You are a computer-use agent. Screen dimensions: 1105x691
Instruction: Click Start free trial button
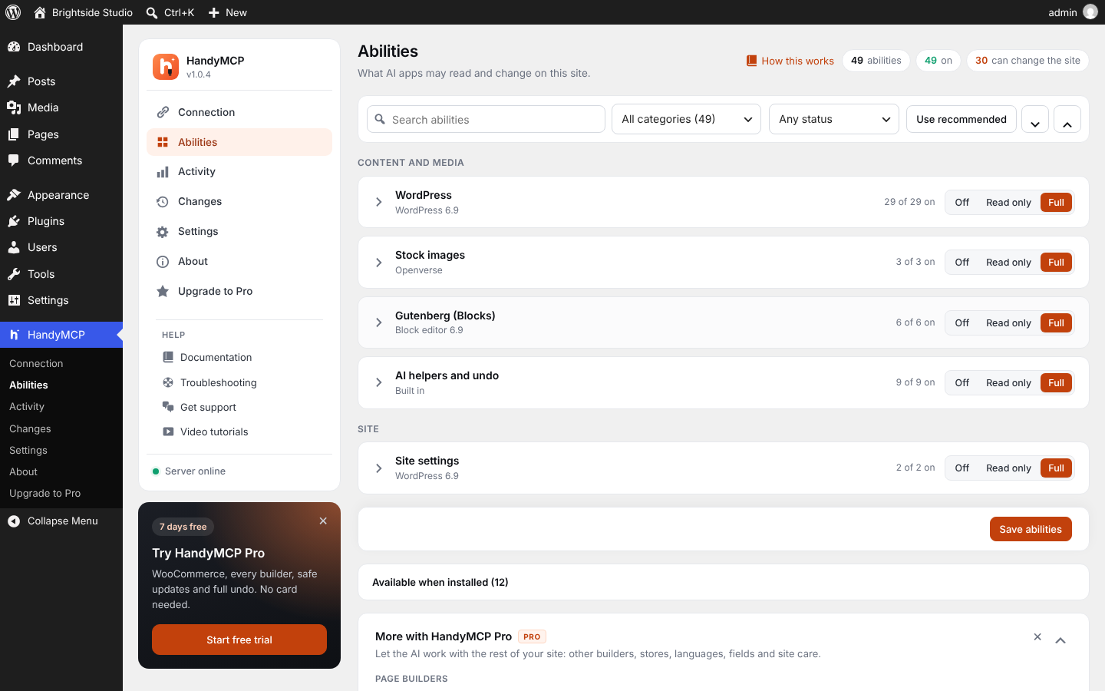pos(239,640)
